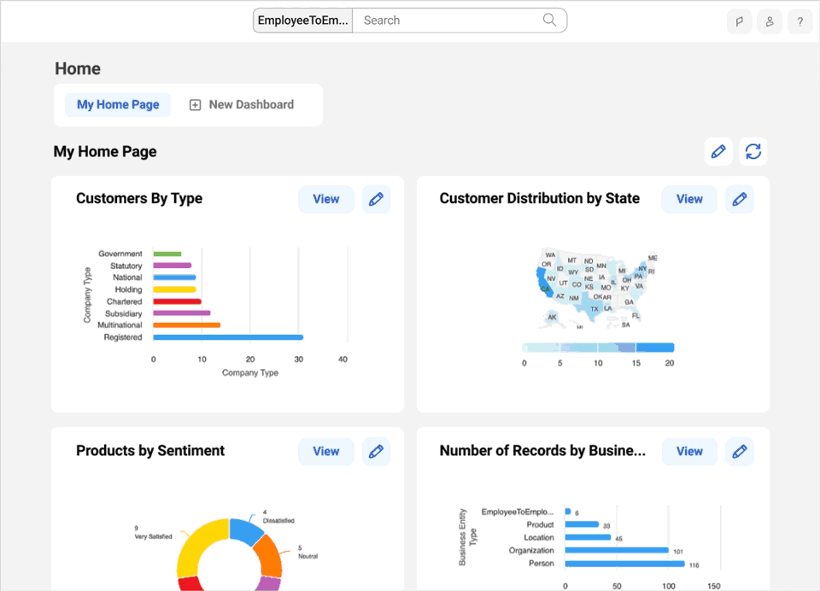Edit the Number of Records card
Image resolution: width=820 pixels, height=591 pixels.
[740, 451]
